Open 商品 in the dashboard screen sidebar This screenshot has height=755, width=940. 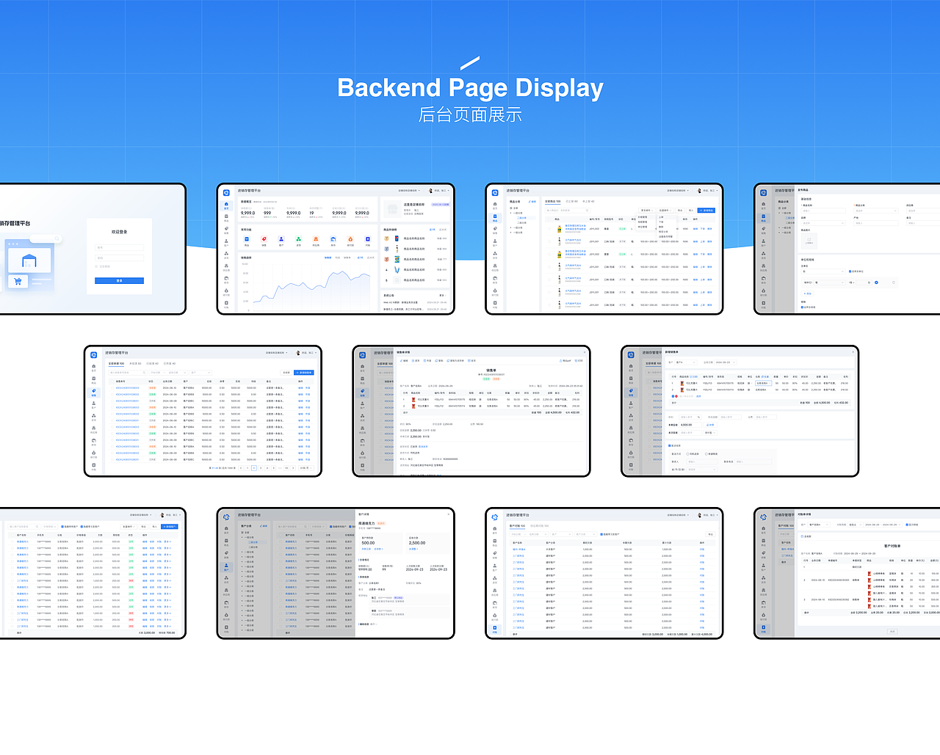[226, 218]
